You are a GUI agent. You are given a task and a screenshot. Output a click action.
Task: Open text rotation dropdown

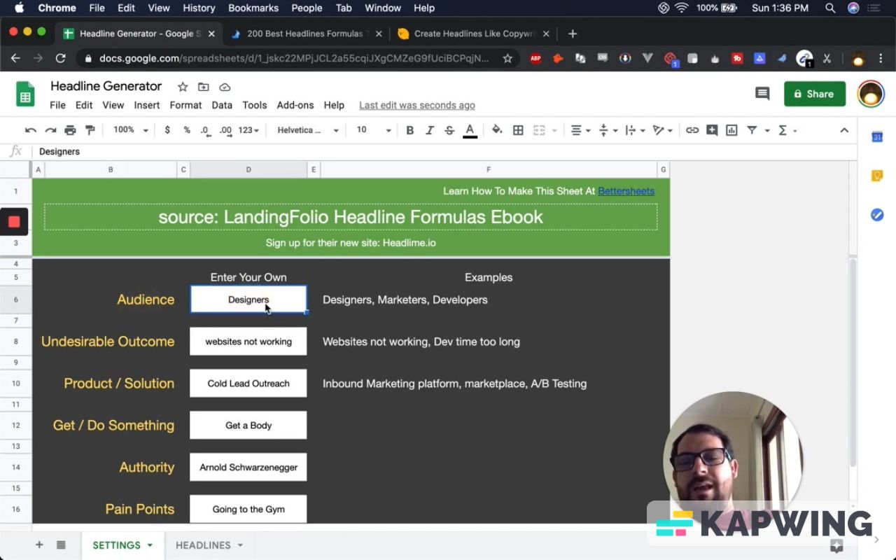pos(662,130)
